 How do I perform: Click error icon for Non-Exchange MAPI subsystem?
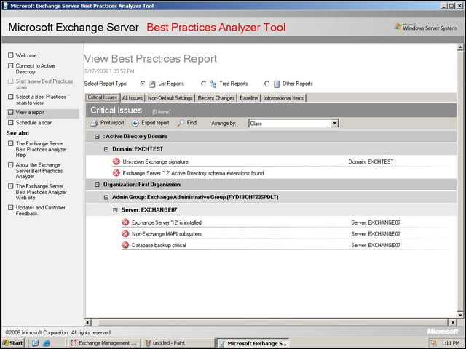[125, 233]
